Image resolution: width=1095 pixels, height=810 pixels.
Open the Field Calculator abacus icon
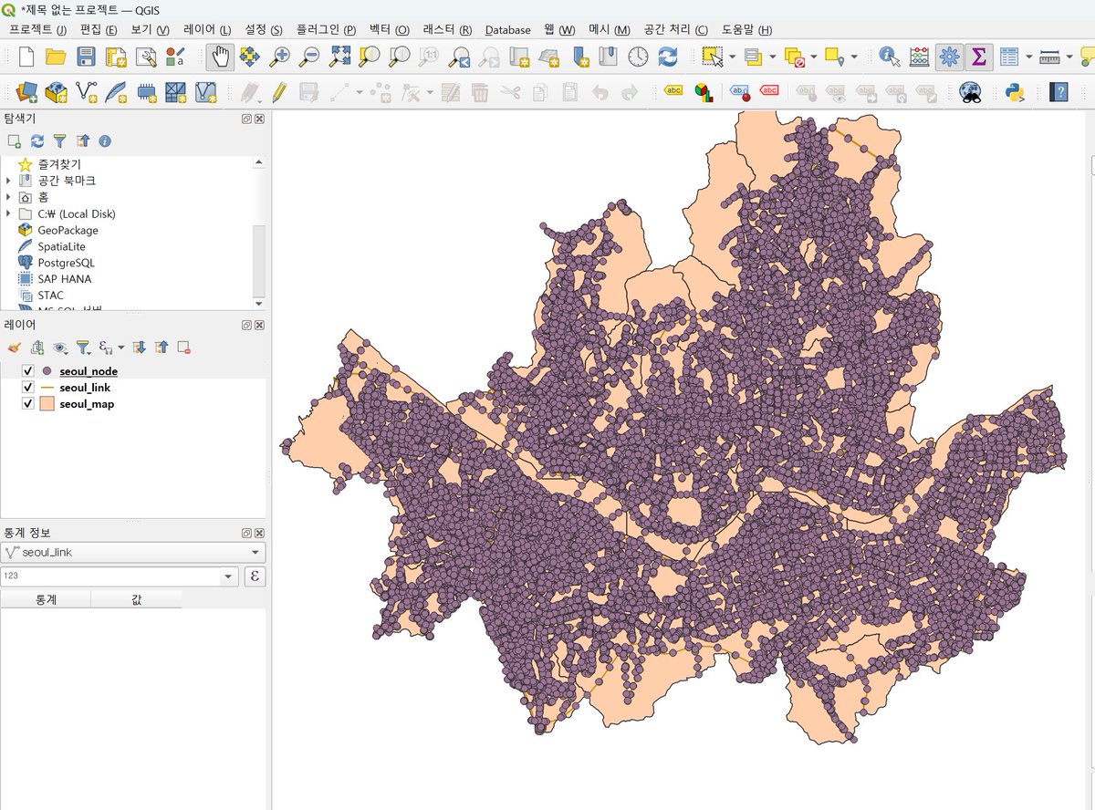tap(920, 57)
